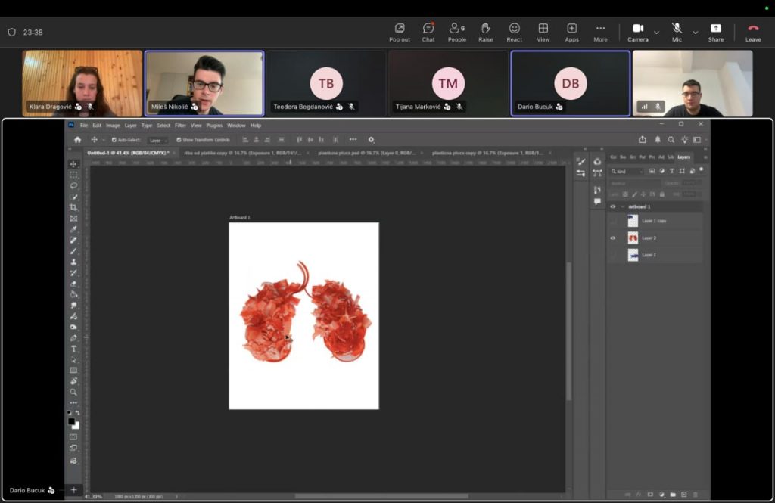The height and width of the screenshot is (503, 775).
Task: Pick the Eyedropper tool
Action: click(73, 229)
